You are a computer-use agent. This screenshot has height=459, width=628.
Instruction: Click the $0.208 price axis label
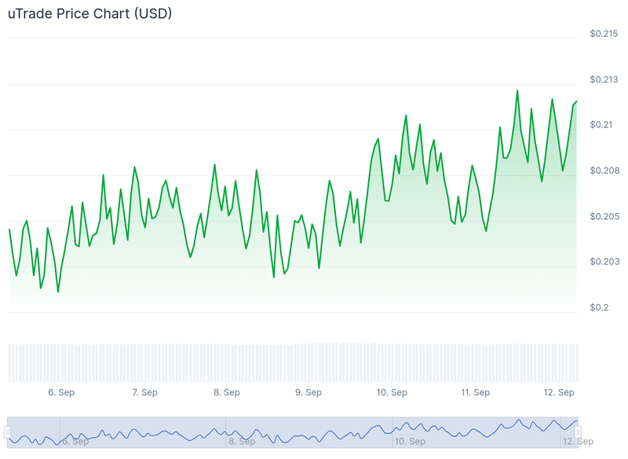604,171
